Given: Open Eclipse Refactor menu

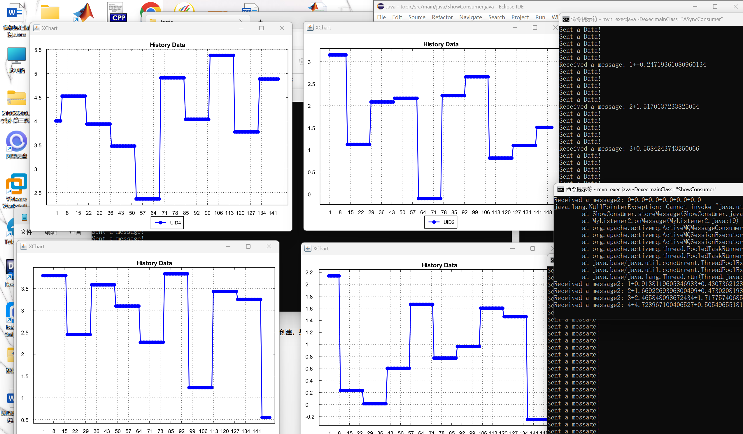Looking at the screenshot, I should (x=442, y=17).
